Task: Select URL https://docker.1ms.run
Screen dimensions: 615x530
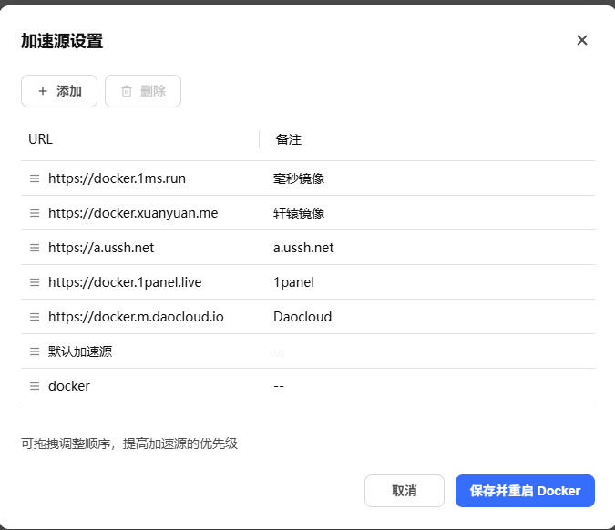Action: click(117, 178)
